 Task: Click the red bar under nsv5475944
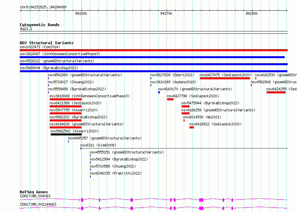(186, 106)
